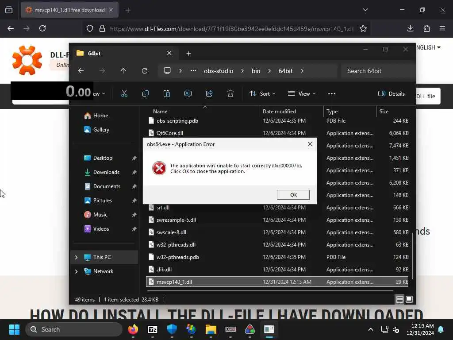Click the Delete trash icon in Explorer

(230, 94)
